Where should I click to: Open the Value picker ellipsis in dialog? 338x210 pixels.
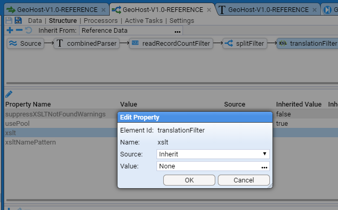click(x=264, y=167)
